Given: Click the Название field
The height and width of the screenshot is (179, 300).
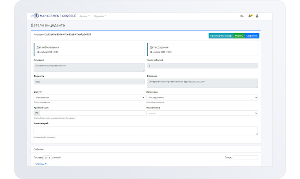Looking at the screenshot, I should 89,67.
